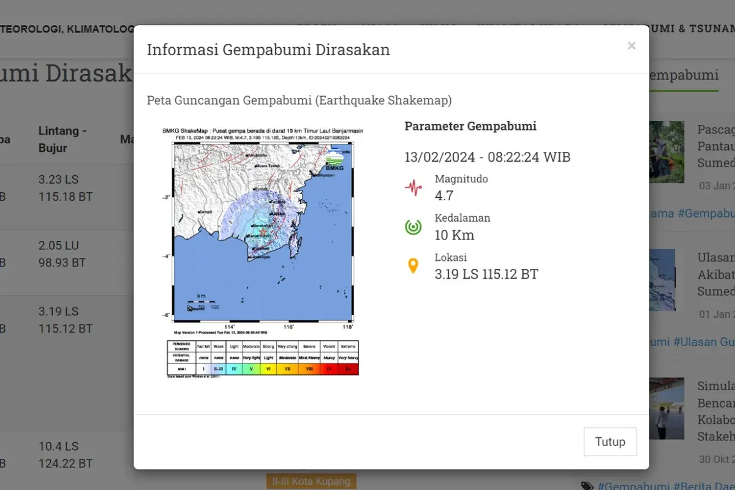Click table cell '2.05 LU 98.93 BT'
The height and width of the screenshot is (490, 735).
pos(62,254)
